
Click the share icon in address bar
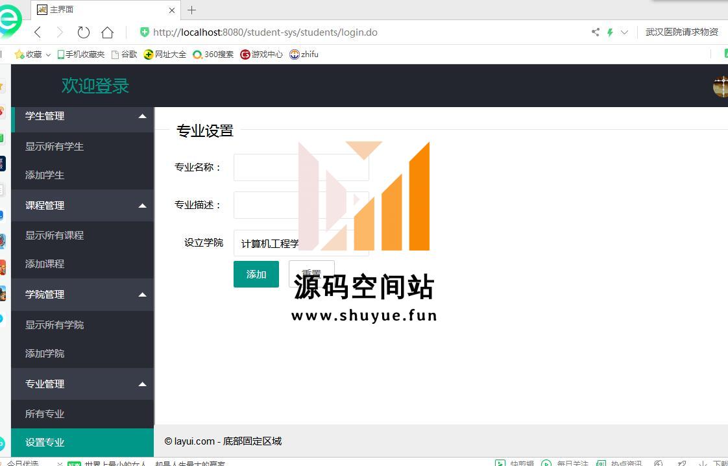(595, 32)
